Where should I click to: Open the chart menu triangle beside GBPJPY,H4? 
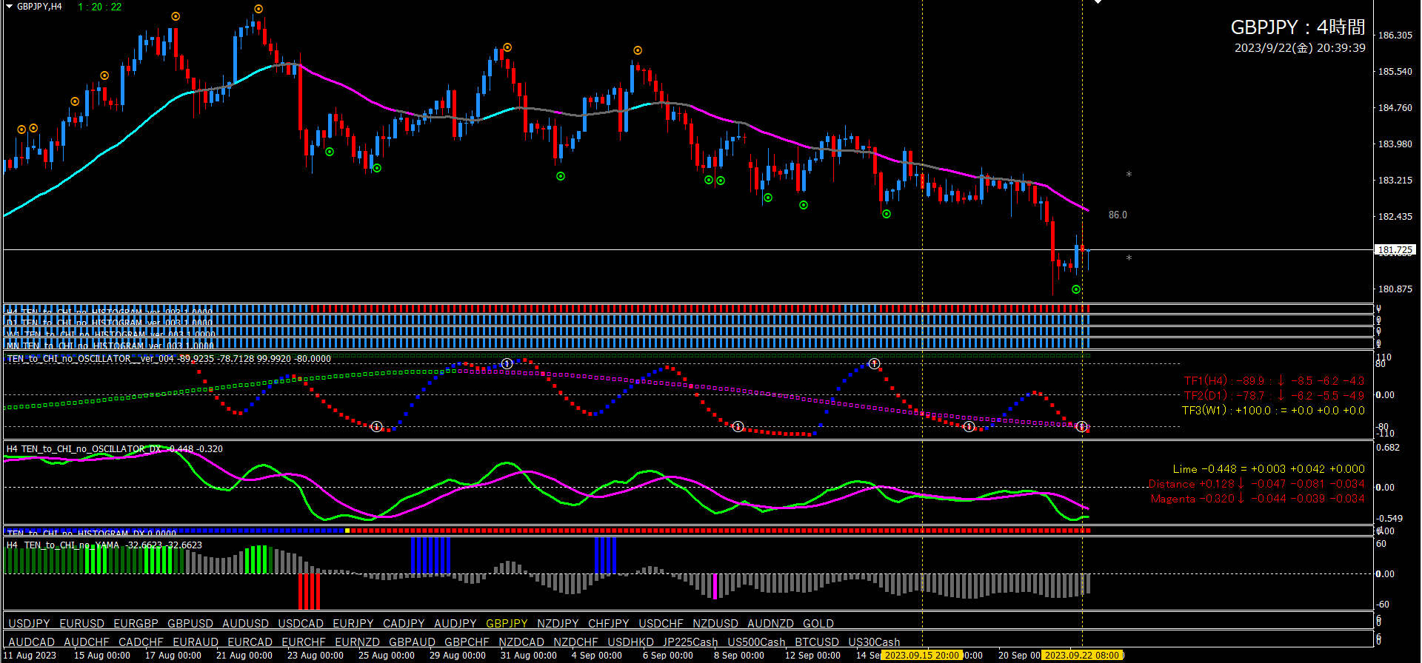(10, 6)
